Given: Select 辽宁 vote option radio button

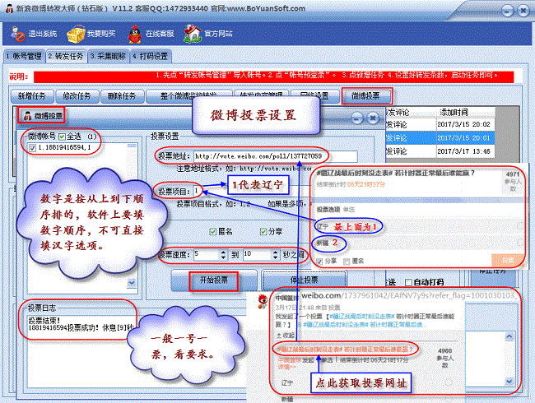Looking at the screenshot, I should click(520, 226).
